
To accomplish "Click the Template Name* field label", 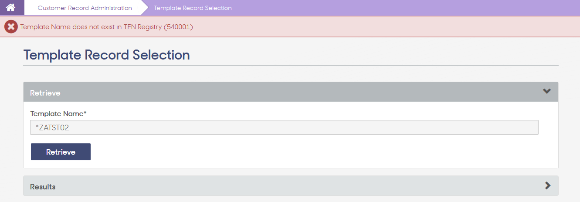I will click(x=58, y=113).
